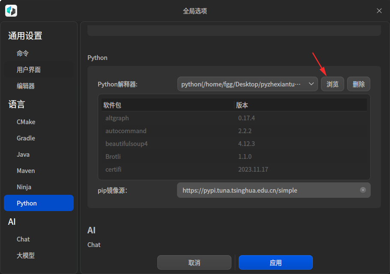Select 编辑器 in the sidebar
The image size is (390, 274).
pyautogui.click(x=39, y=86)
